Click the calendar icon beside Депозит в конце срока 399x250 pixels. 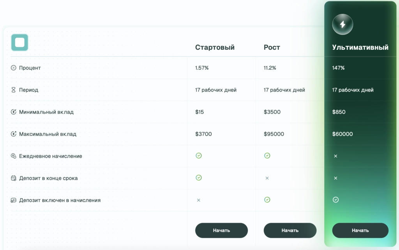(14, 178)
